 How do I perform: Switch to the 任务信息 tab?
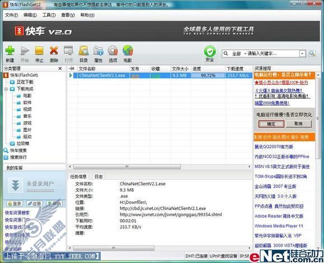78,176
